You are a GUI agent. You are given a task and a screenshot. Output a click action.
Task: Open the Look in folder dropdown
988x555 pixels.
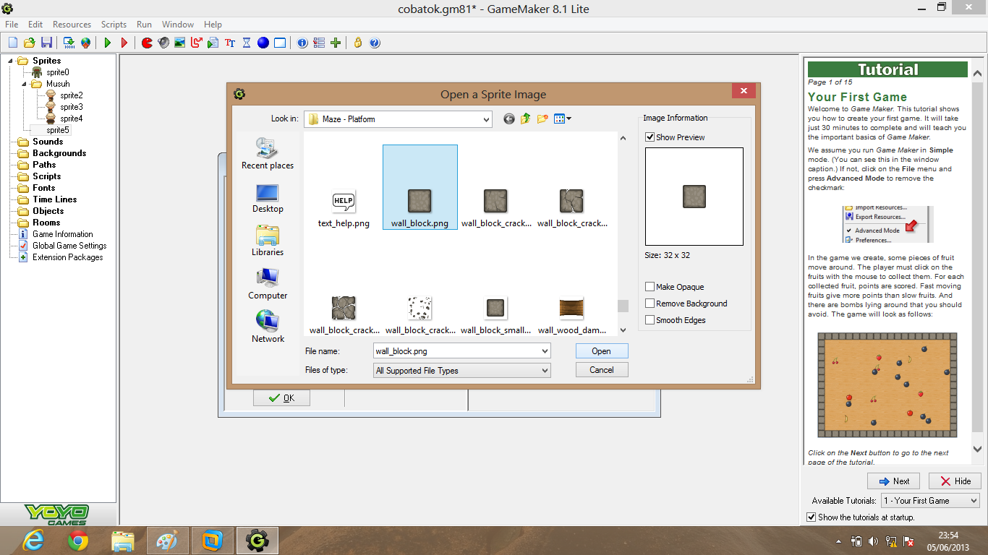(488, 119)
